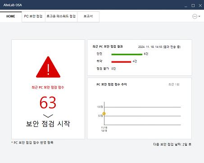
Task: Click the 6건 safe count label
Action: coord(146,54)
